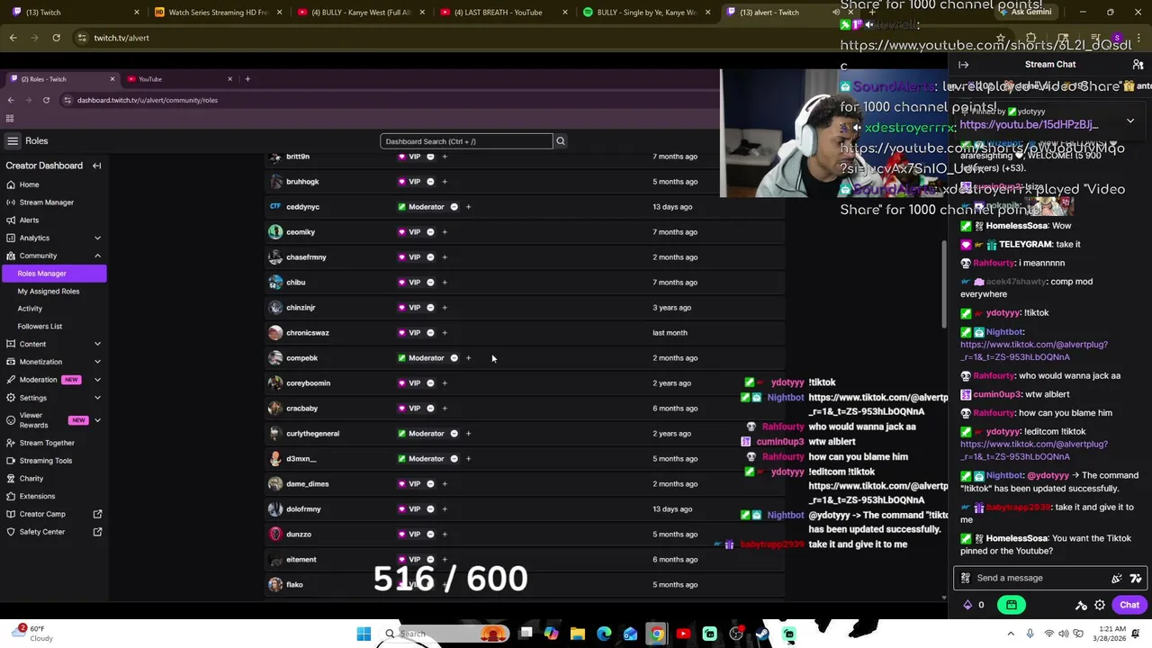Open Safety Center external link icon

click(98, 532)
